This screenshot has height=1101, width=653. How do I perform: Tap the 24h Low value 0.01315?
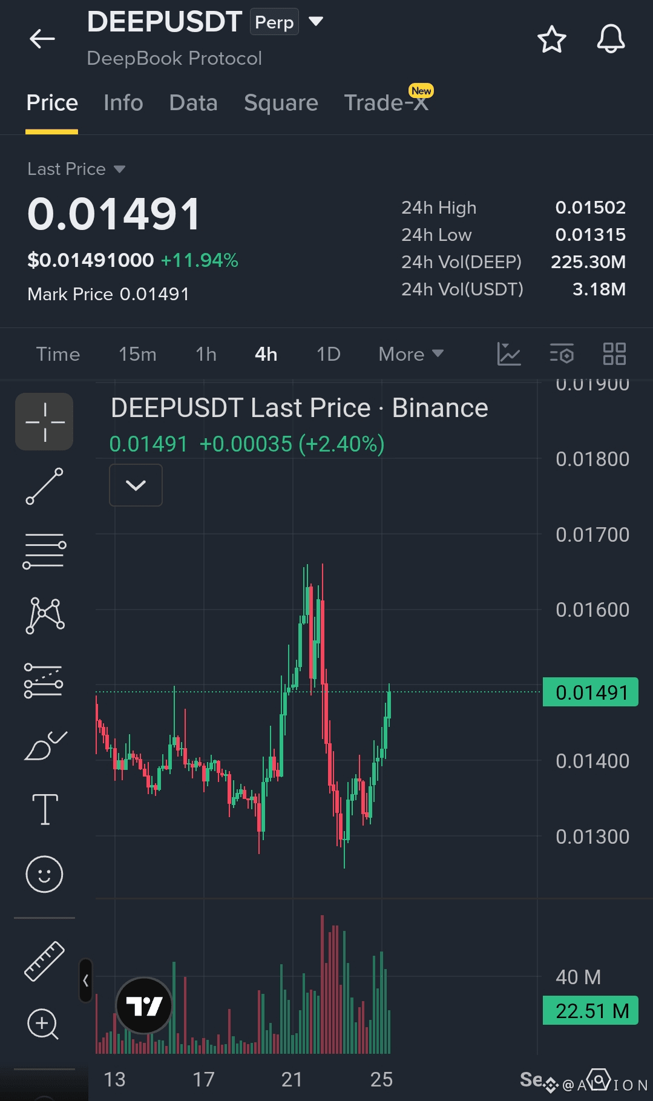(x=591, y=235)
